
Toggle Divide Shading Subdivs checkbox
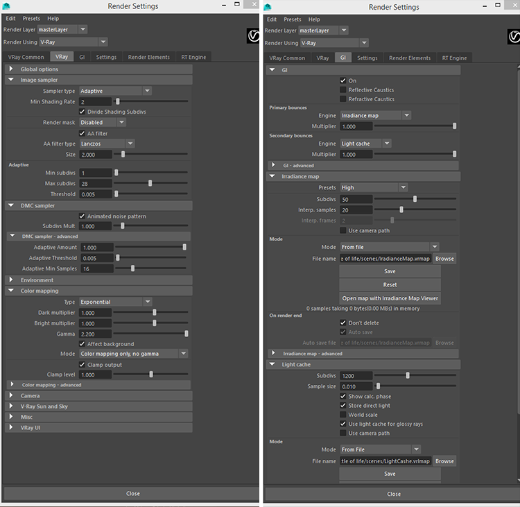coord(82,112)
